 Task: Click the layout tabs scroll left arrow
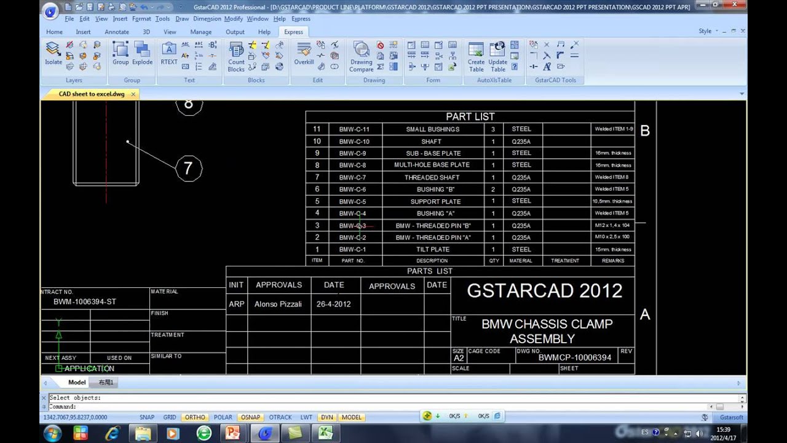pyautogui.click(x=45, y=383)
